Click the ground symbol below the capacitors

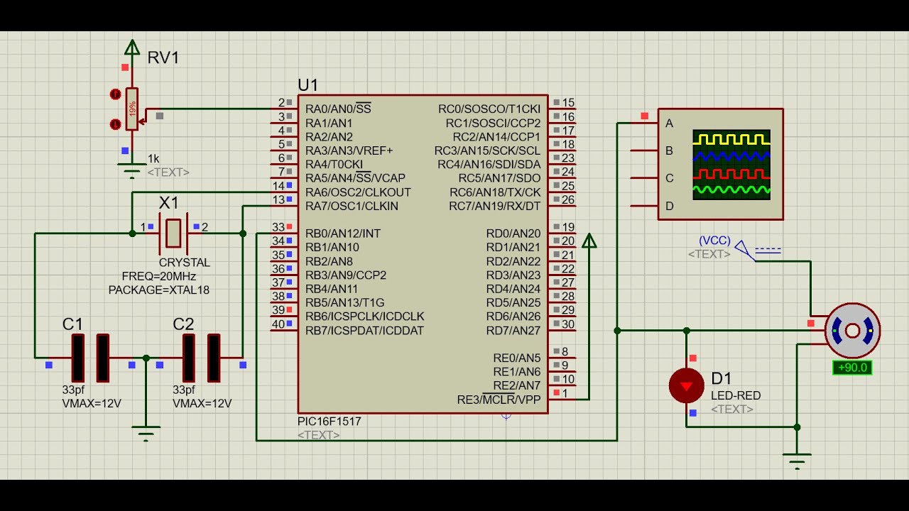point(146,432)
